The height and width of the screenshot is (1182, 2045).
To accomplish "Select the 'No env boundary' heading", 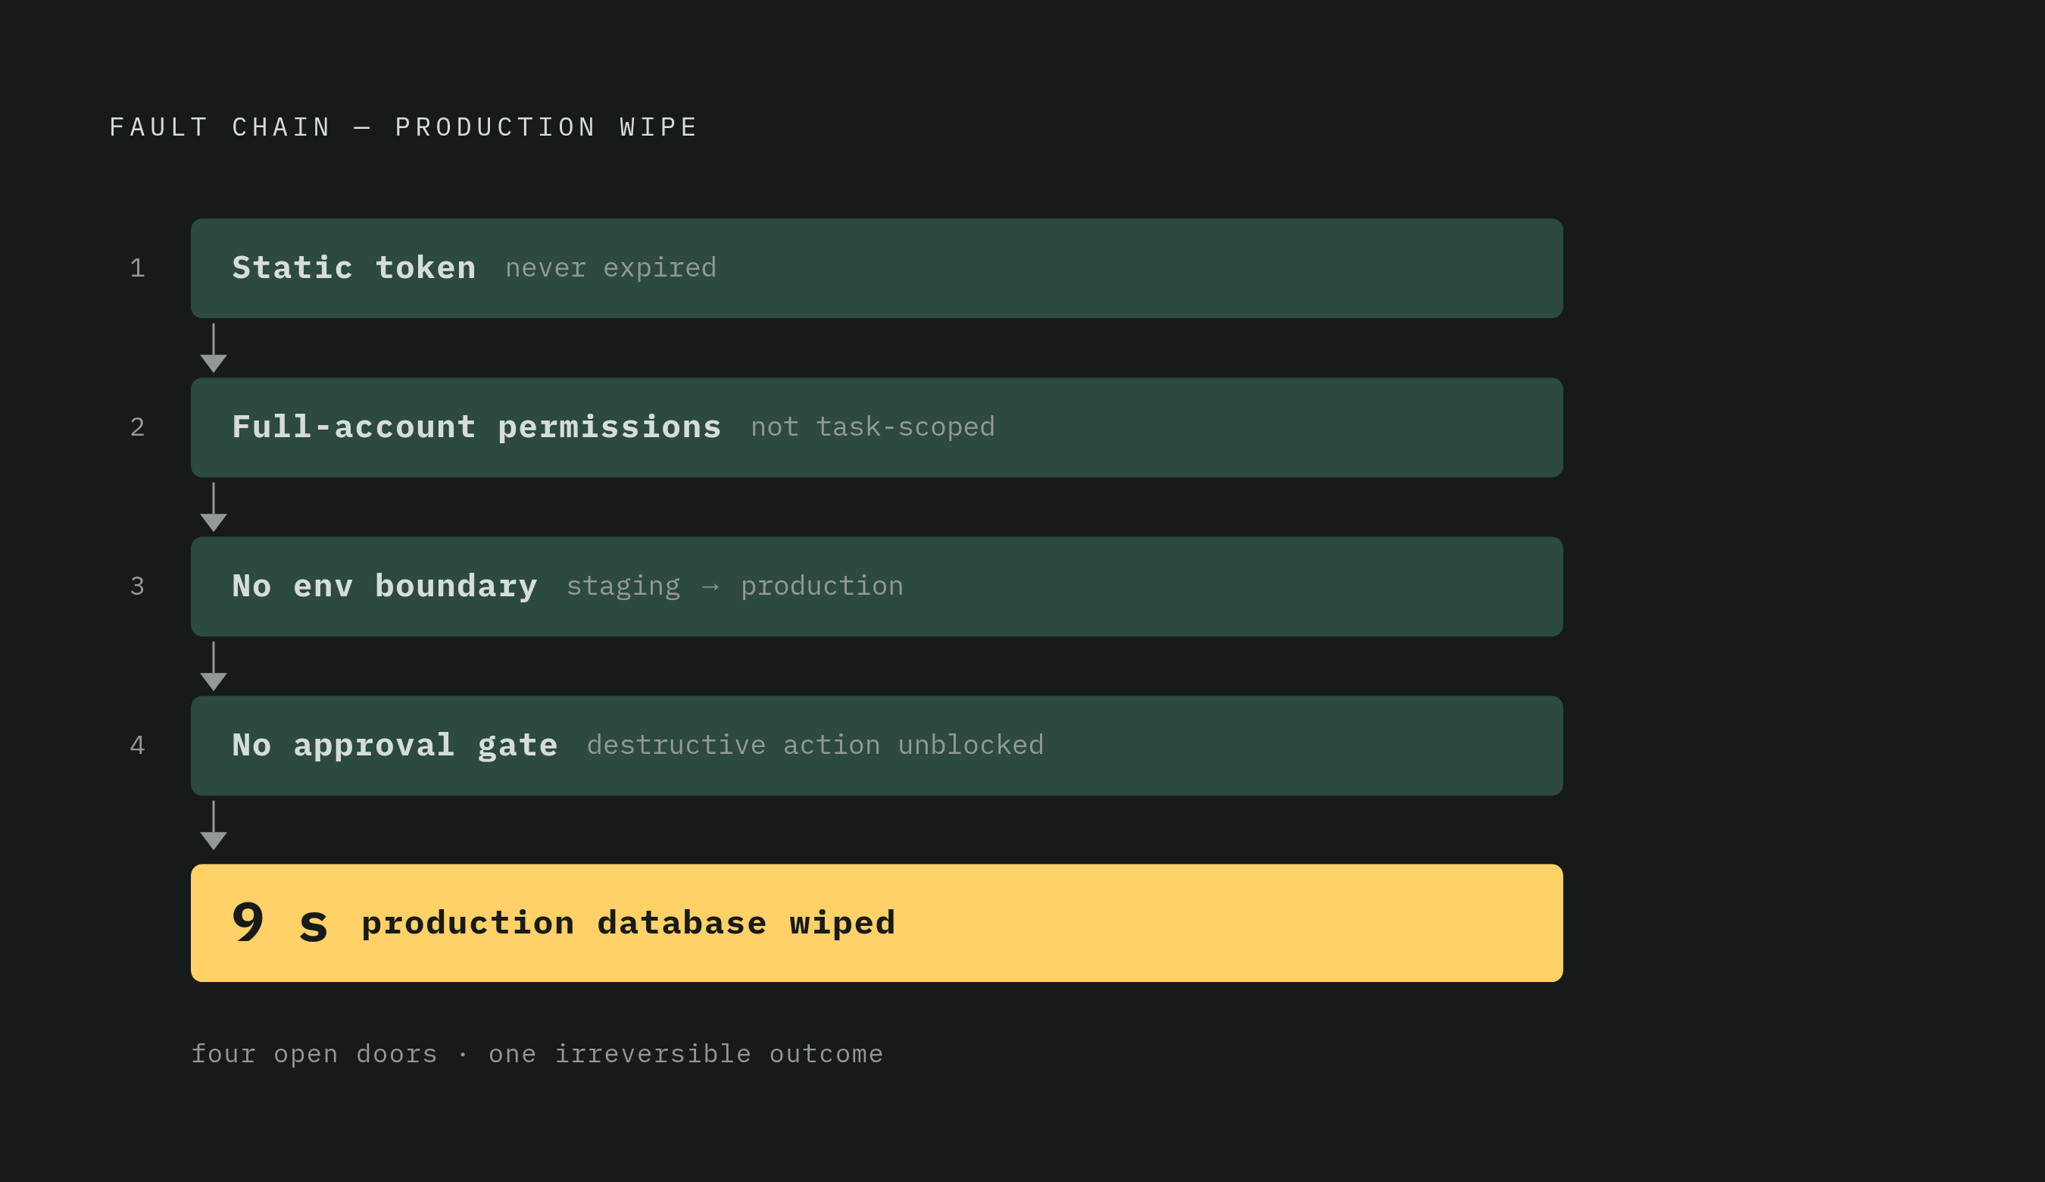I will tap(385, 586).
